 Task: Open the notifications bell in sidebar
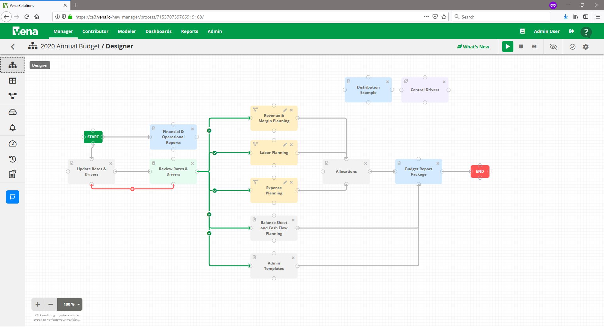[13, 128]
